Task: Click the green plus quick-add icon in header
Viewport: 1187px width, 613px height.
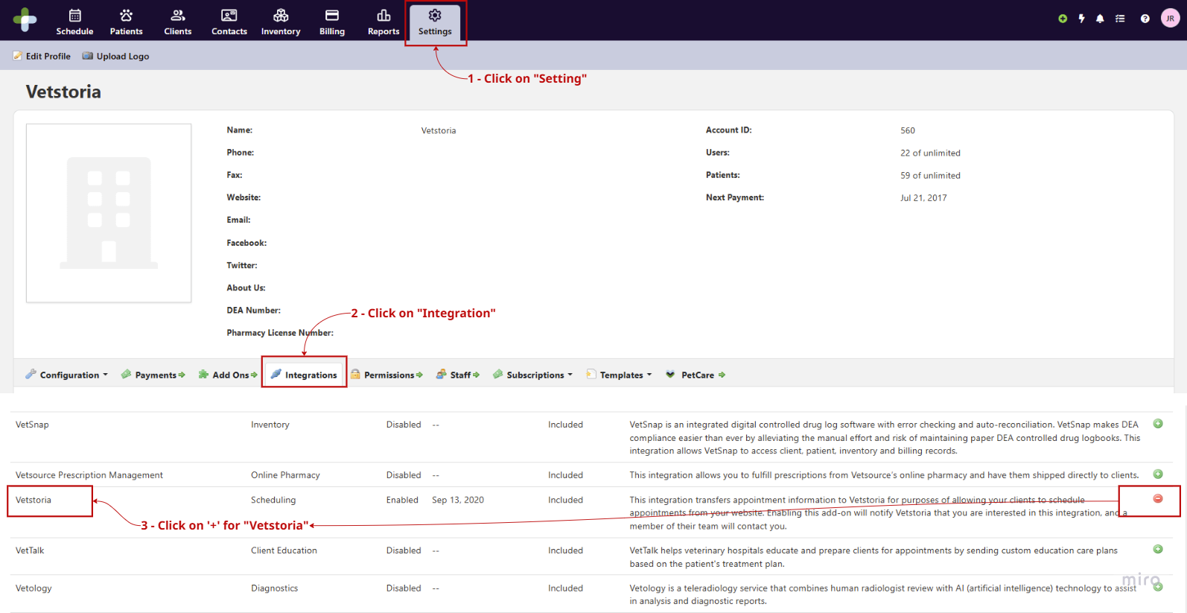Action: 1063,19
